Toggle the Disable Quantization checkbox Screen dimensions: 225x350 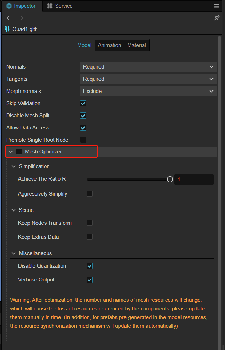pos(89,266)
